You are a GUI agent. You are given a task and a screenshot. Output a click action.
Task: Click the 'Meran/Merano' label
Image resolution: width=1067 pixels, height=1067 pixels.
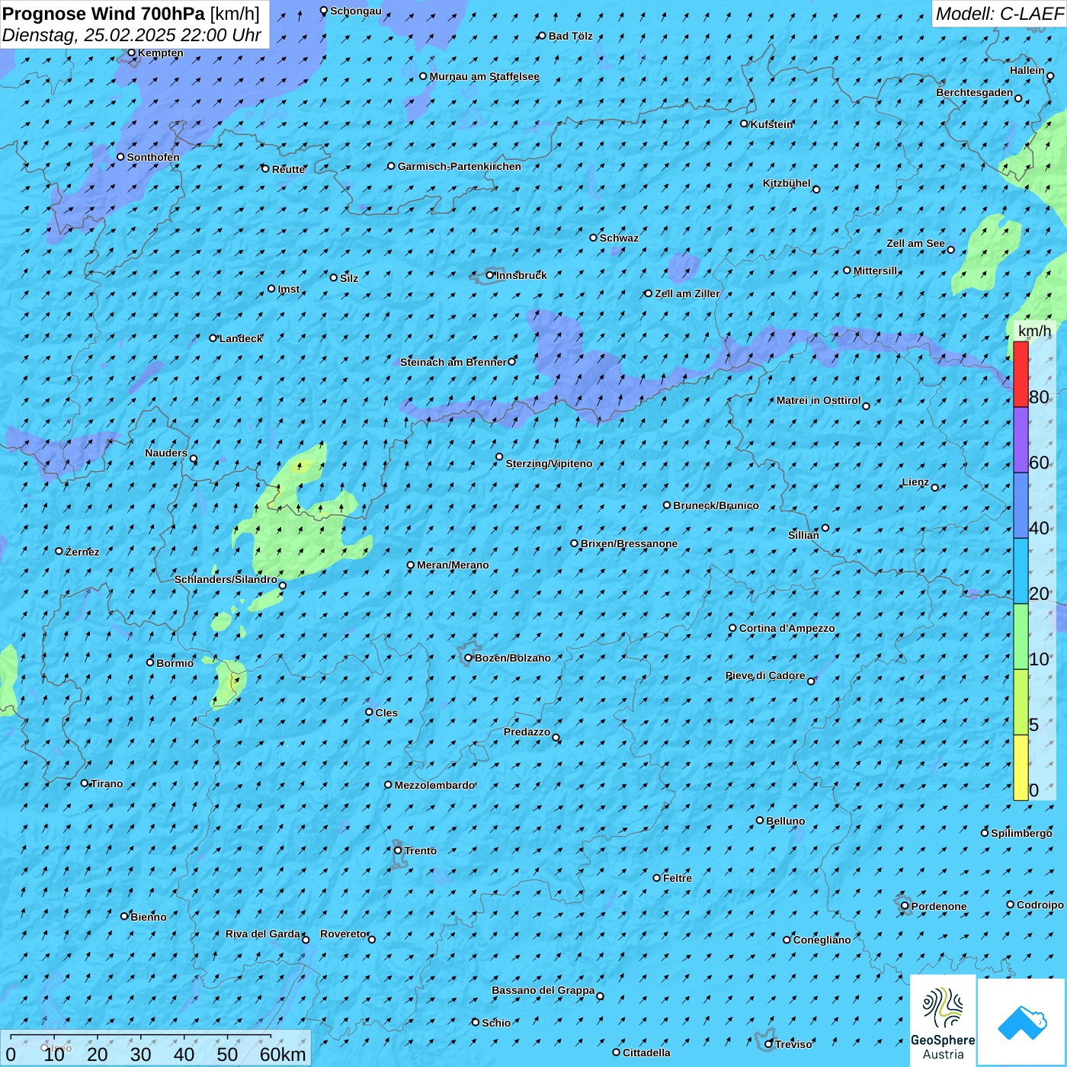(x=453, y=565)
